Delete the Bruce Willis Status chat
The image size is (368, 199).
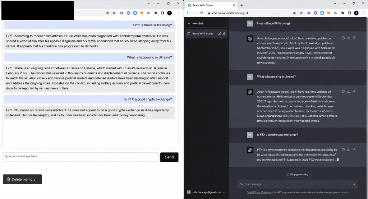tap(224, 33)
